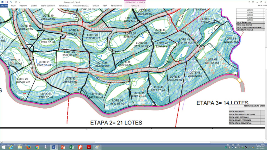Click the proofing/spell check status icon
267x150 pixels.
point(26,145)
